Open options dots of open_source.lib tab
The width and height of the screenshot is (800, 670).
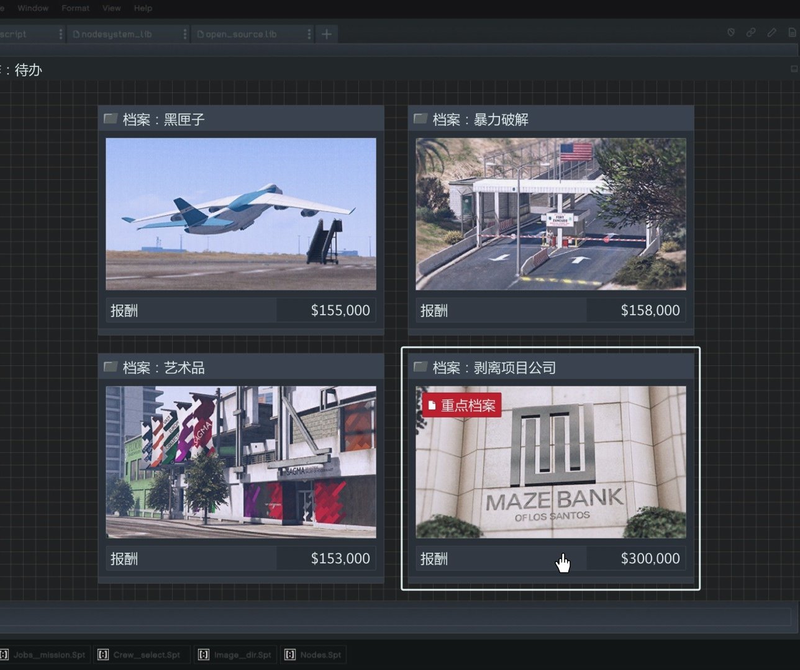tap(309, 34)
